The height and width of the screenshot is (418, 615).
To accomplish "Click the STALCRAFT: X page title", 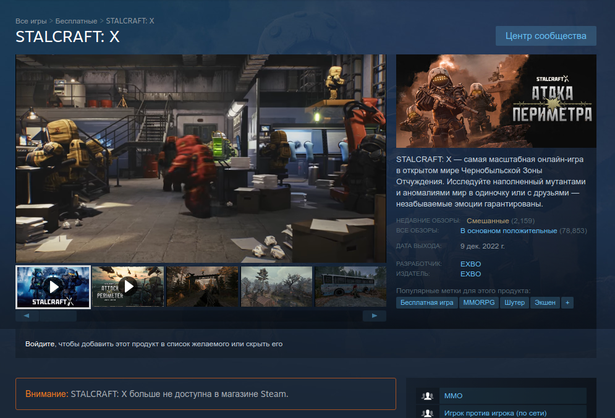I will pyautogui.click(x=67, y=37).
